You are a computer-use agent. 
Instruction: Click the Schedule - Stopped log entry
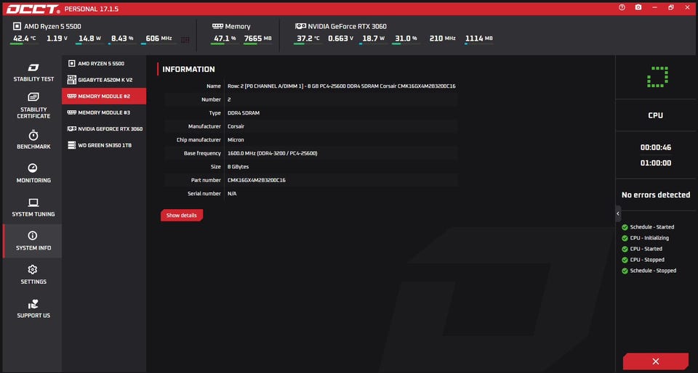(x=649, y=271)
